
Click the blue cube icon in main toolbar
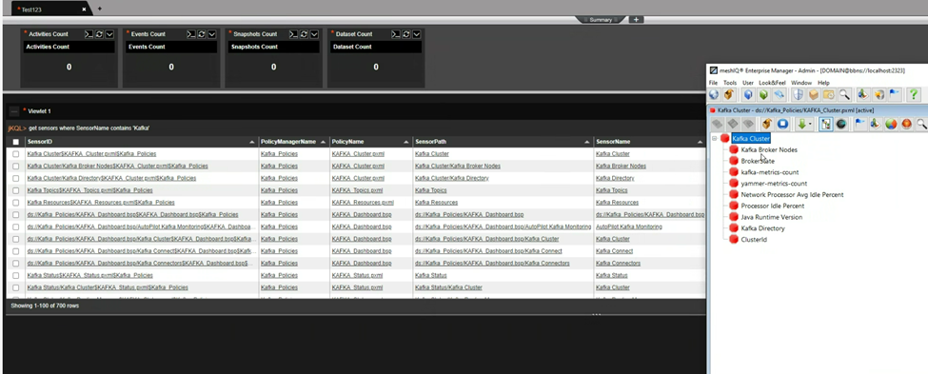(x=748, y=94)
